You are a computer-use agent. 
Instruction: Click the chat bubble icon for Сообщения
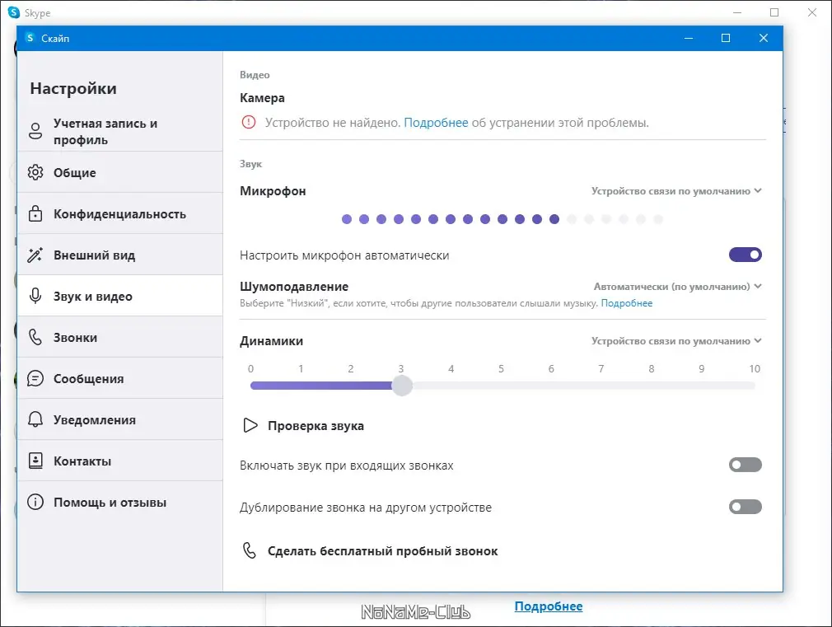(x=35, y=378)
